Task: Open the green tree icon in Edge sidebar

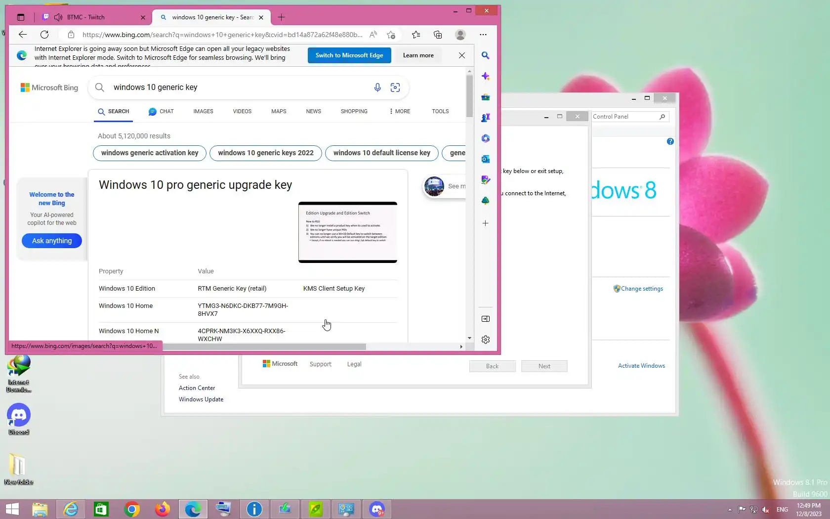Action: pos(486,201)
